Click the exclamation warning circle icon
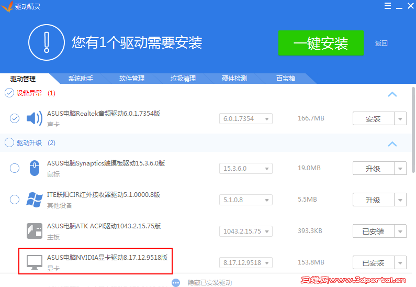This screenshot has height=287, width=416. [x=47, y=42]
